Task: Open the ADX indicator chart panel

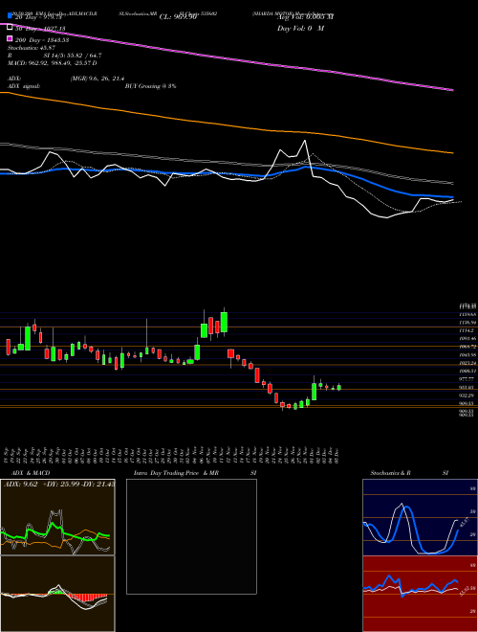Action: [x=57, y=517]
